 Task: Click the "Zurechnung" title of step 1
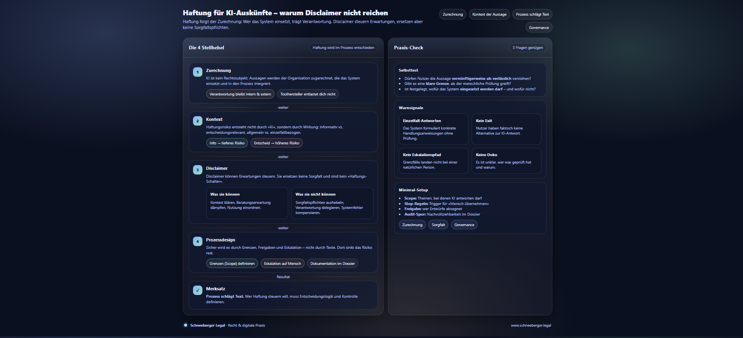(x=218, y=70)
